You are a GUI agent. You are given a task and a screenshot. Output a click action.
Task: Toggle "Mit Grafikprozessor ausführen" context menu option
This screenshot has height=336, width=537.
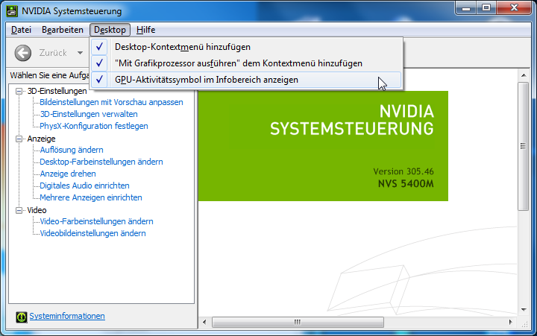pos(247,63)
